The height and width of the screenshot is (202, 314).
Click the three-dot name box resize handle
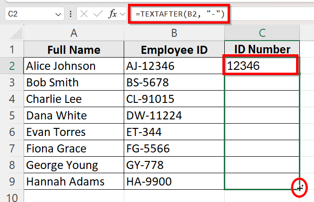tap(70, 15)
